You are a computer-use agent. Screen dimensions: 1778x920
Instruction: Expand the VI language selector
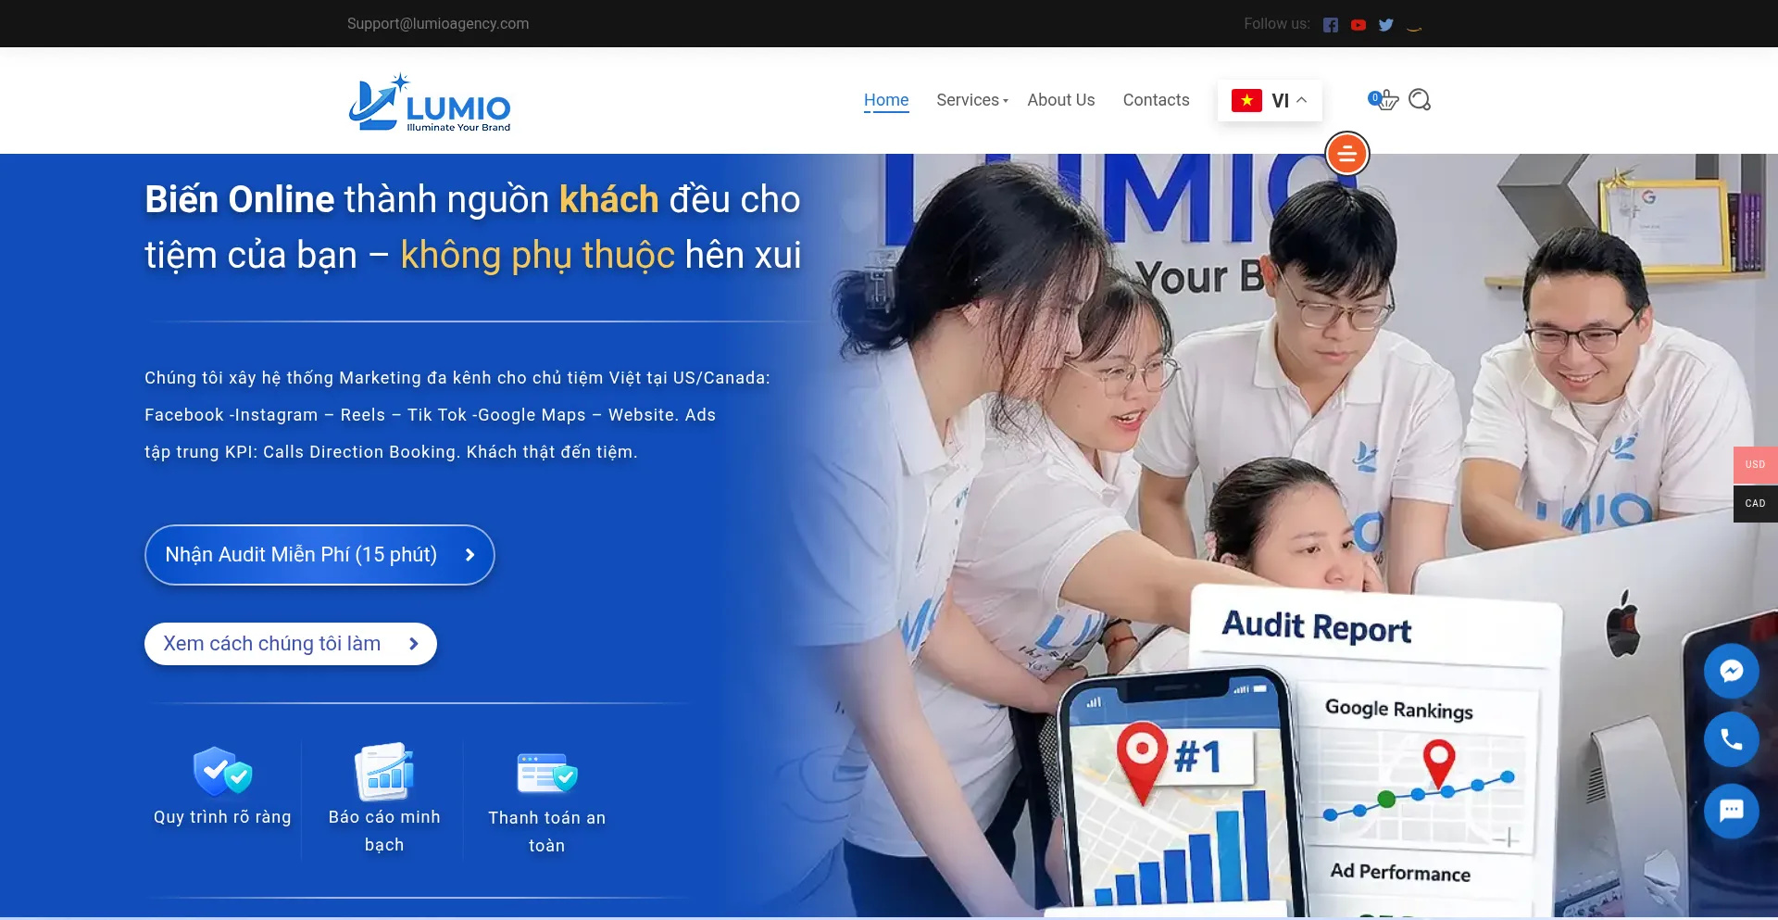click(1270, 100)
